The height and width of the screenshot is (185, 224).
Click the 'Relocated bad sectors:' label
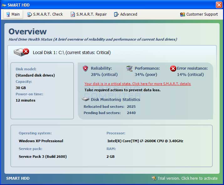pos(104,107)
